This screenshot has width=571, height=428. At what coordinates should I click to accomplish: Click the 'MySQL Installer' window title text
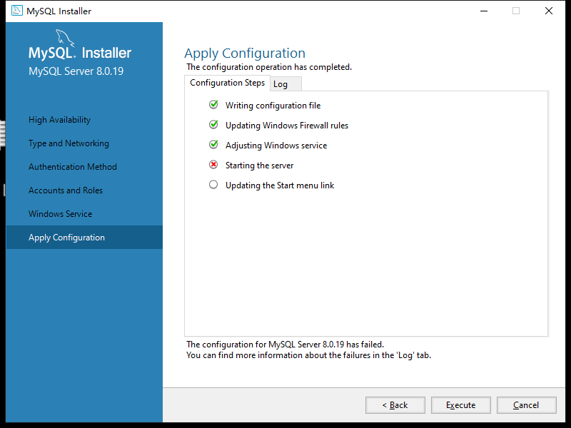click(x=59, y=11)
